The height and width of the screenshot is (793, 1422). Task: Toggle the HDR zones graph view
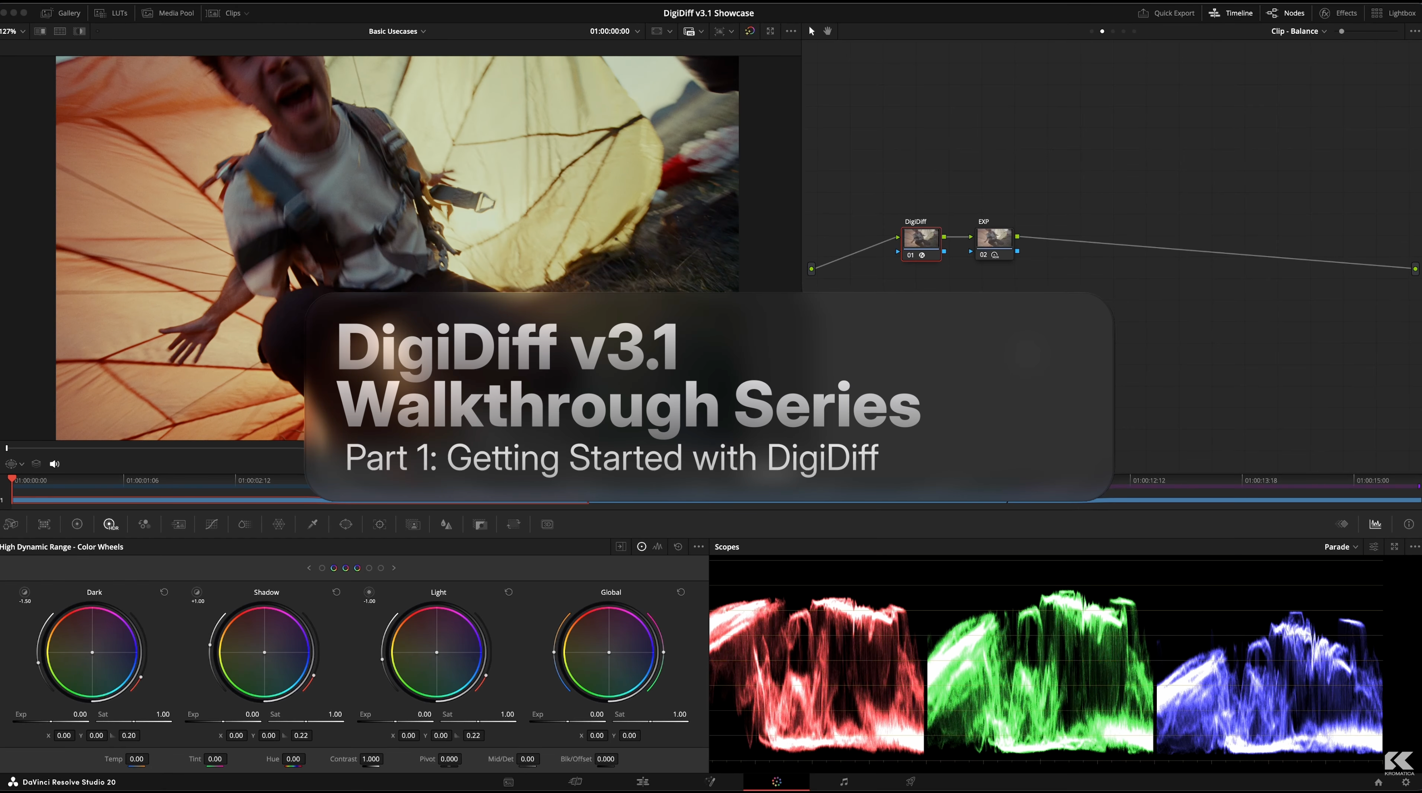[657, 547]
